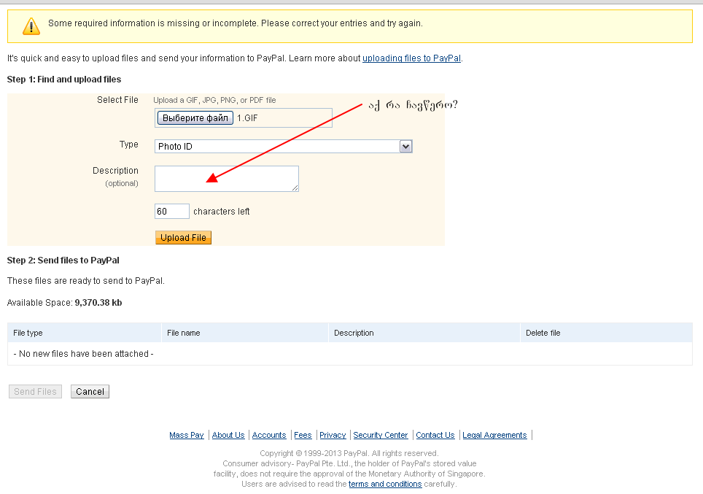The height and width of the screenshot is (494, 703).
Task: Click the 'File name' column header
Action: (x=245, y=333)
